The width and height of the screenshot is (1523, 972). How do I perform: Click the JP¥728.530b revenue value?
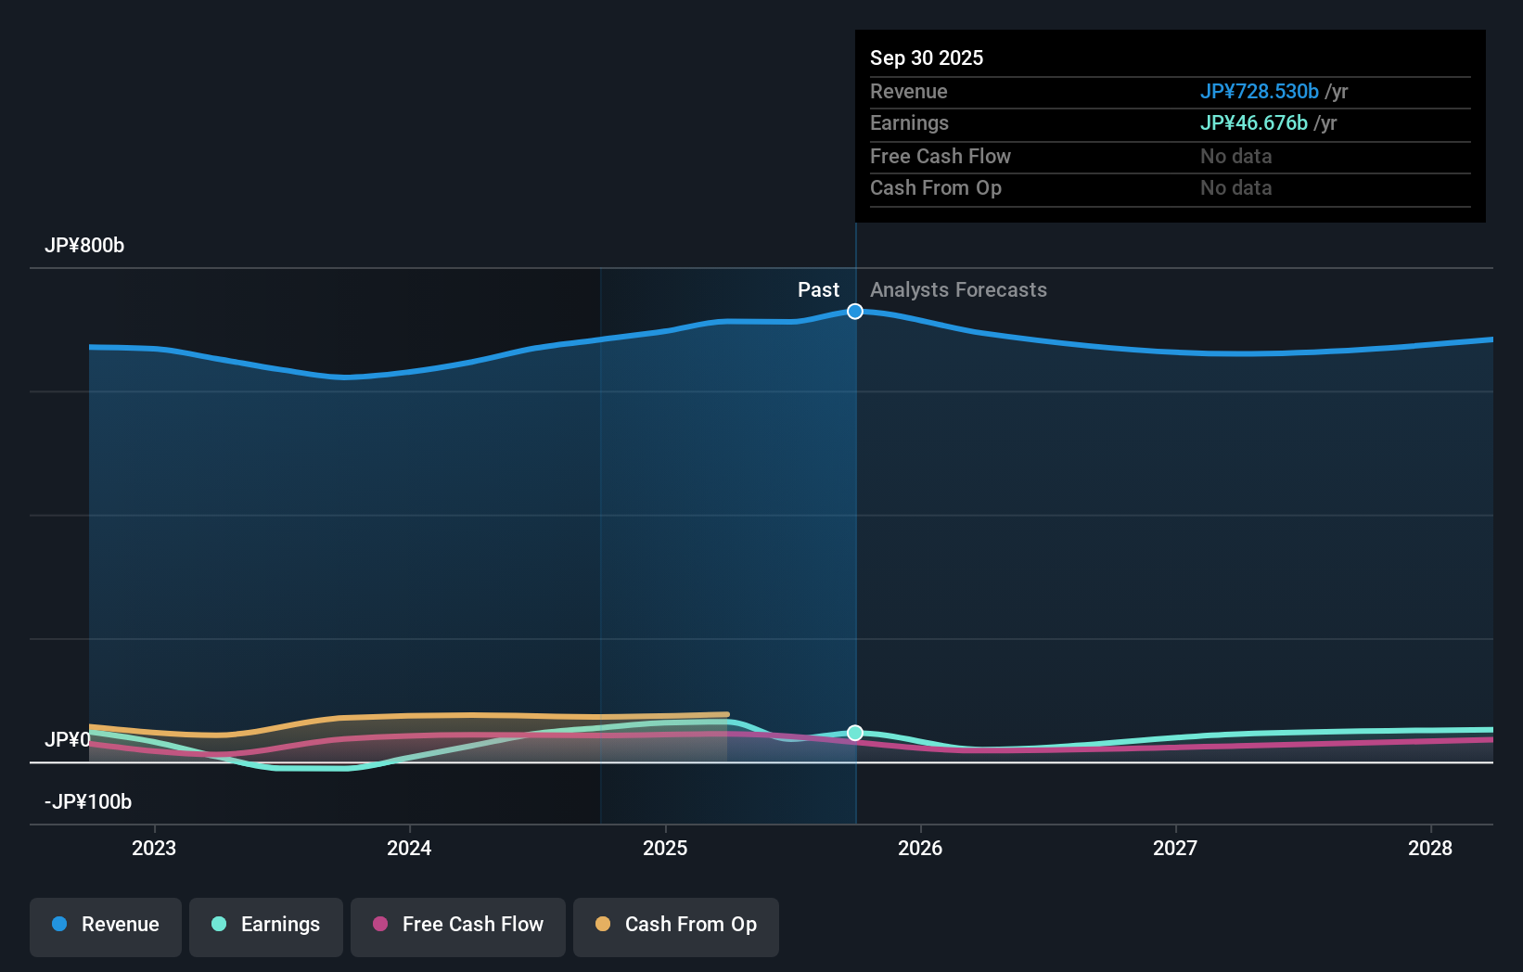pos(1261,92)
